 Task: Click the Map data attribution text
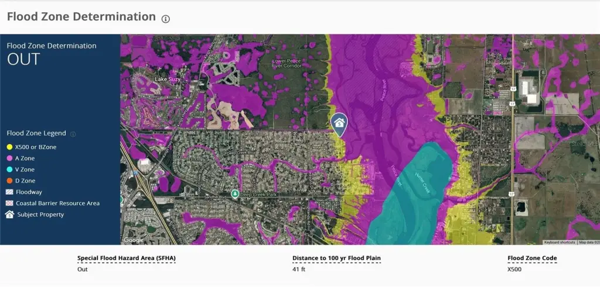[x=588, y=242]
